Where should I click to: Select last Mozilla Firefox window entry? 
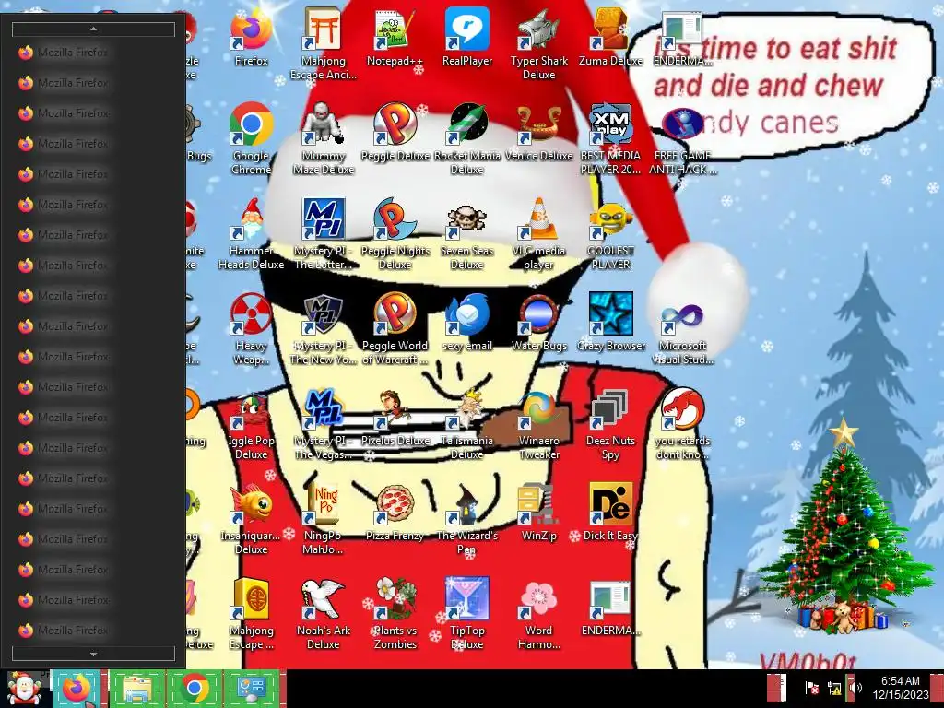(93, 631)
